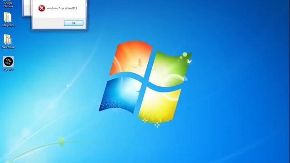Click the 'windows 7 cze is kewl' message text

62,8
